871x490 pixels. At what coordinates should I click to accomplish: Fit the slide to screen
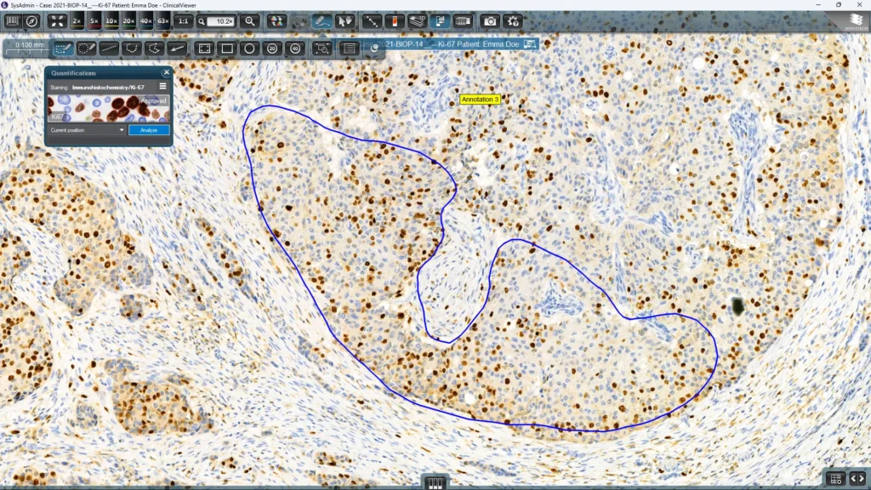(x=57, y=21)
